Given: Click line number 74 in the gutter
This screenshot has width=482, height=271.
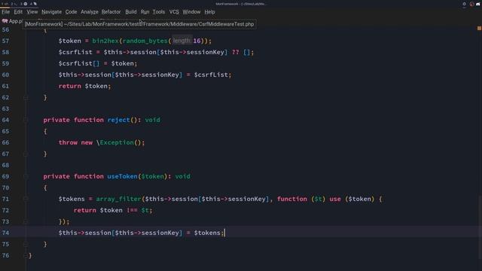Looking at the screenshot, I should point(5,233).
